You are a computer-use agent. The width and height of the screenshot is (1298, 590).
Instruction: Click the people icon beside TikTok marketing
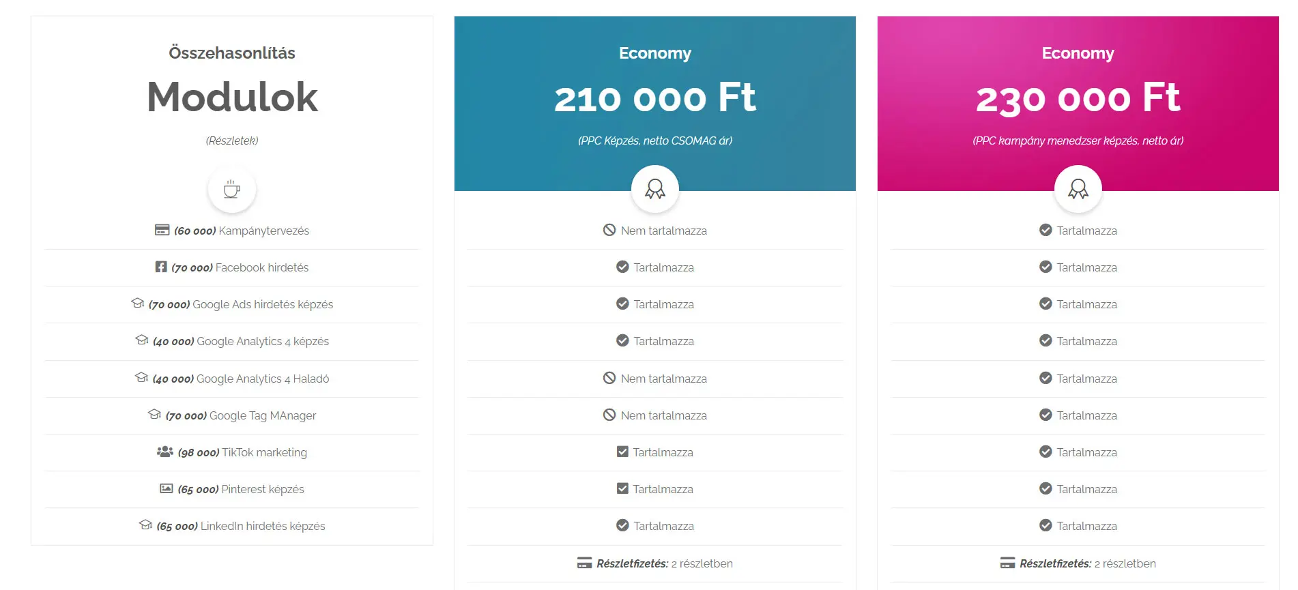165,452
